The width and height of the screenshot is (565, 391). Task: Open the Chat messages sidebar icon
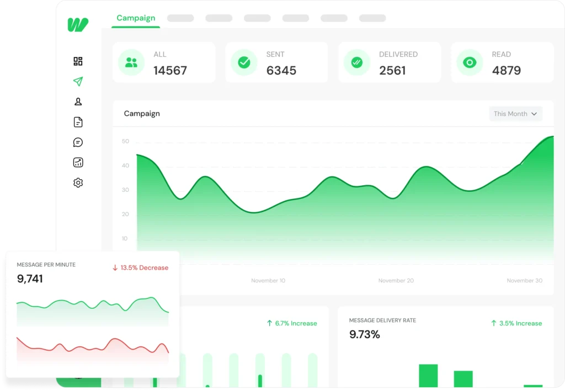(78, 142)
